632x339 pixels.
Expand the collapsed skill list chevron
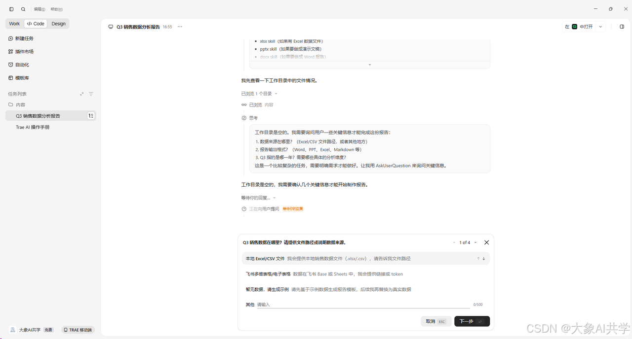pos(370,65)
